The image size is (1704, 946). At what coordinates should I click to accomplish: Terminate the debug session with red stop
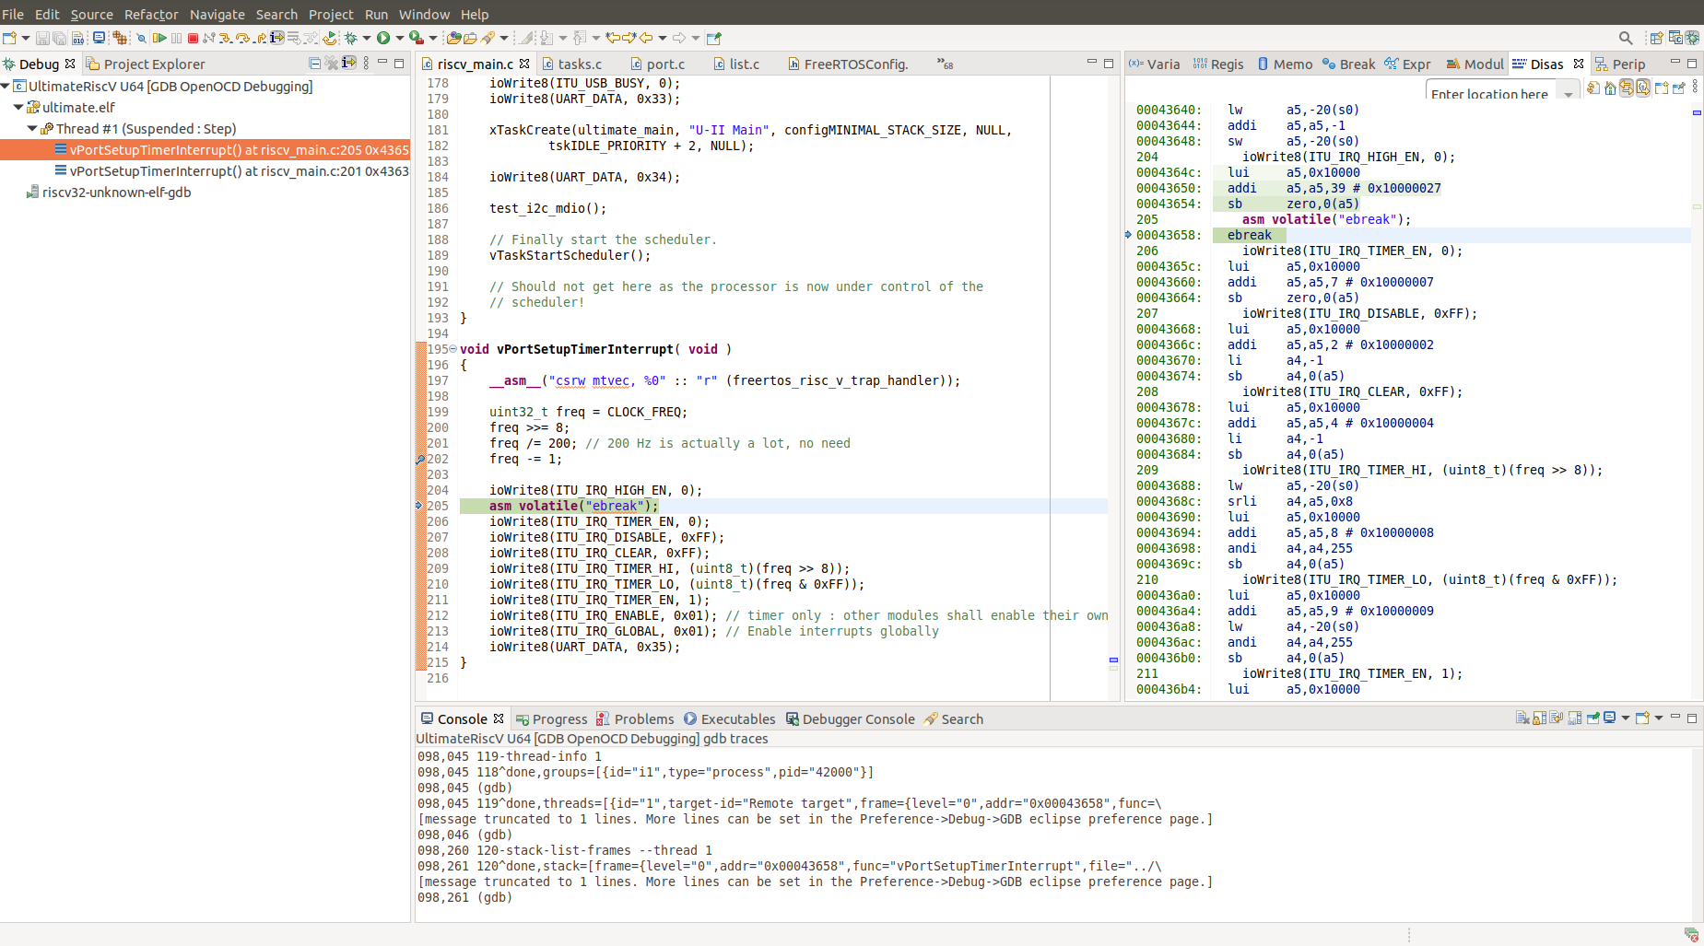click(193, 38)
